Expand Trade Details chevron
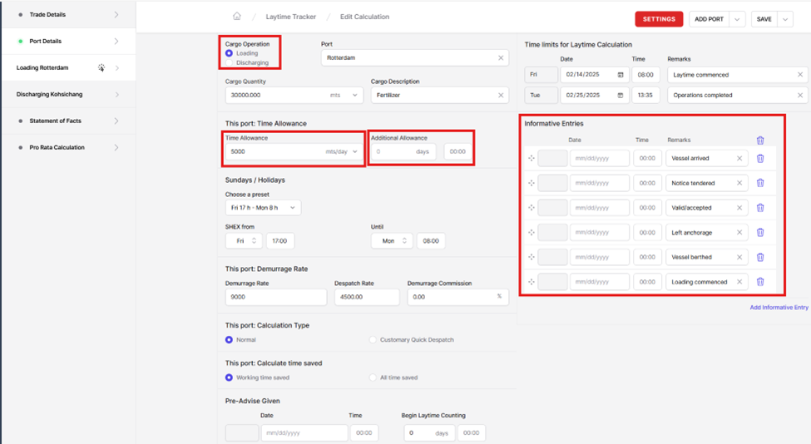This screenshot has width=811, height=444. click(116, 14)
